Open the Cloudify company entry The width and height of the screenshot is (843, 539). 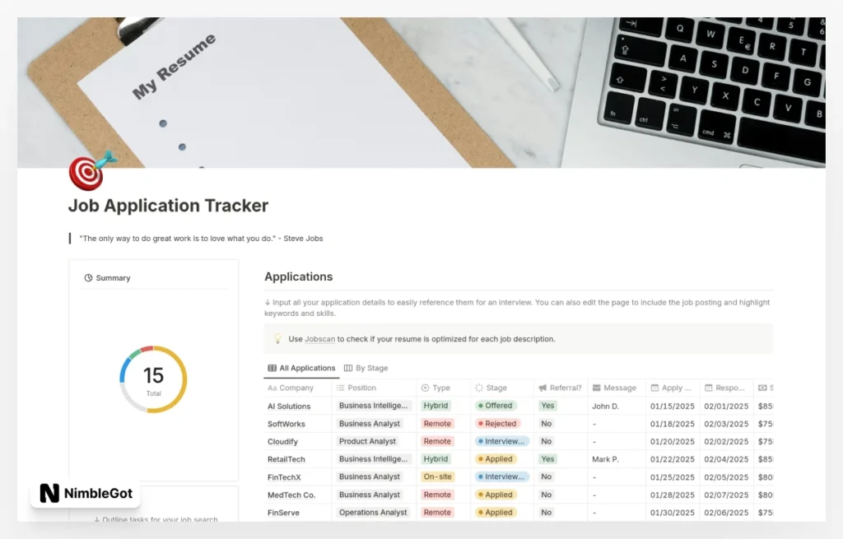pos(283,442)
